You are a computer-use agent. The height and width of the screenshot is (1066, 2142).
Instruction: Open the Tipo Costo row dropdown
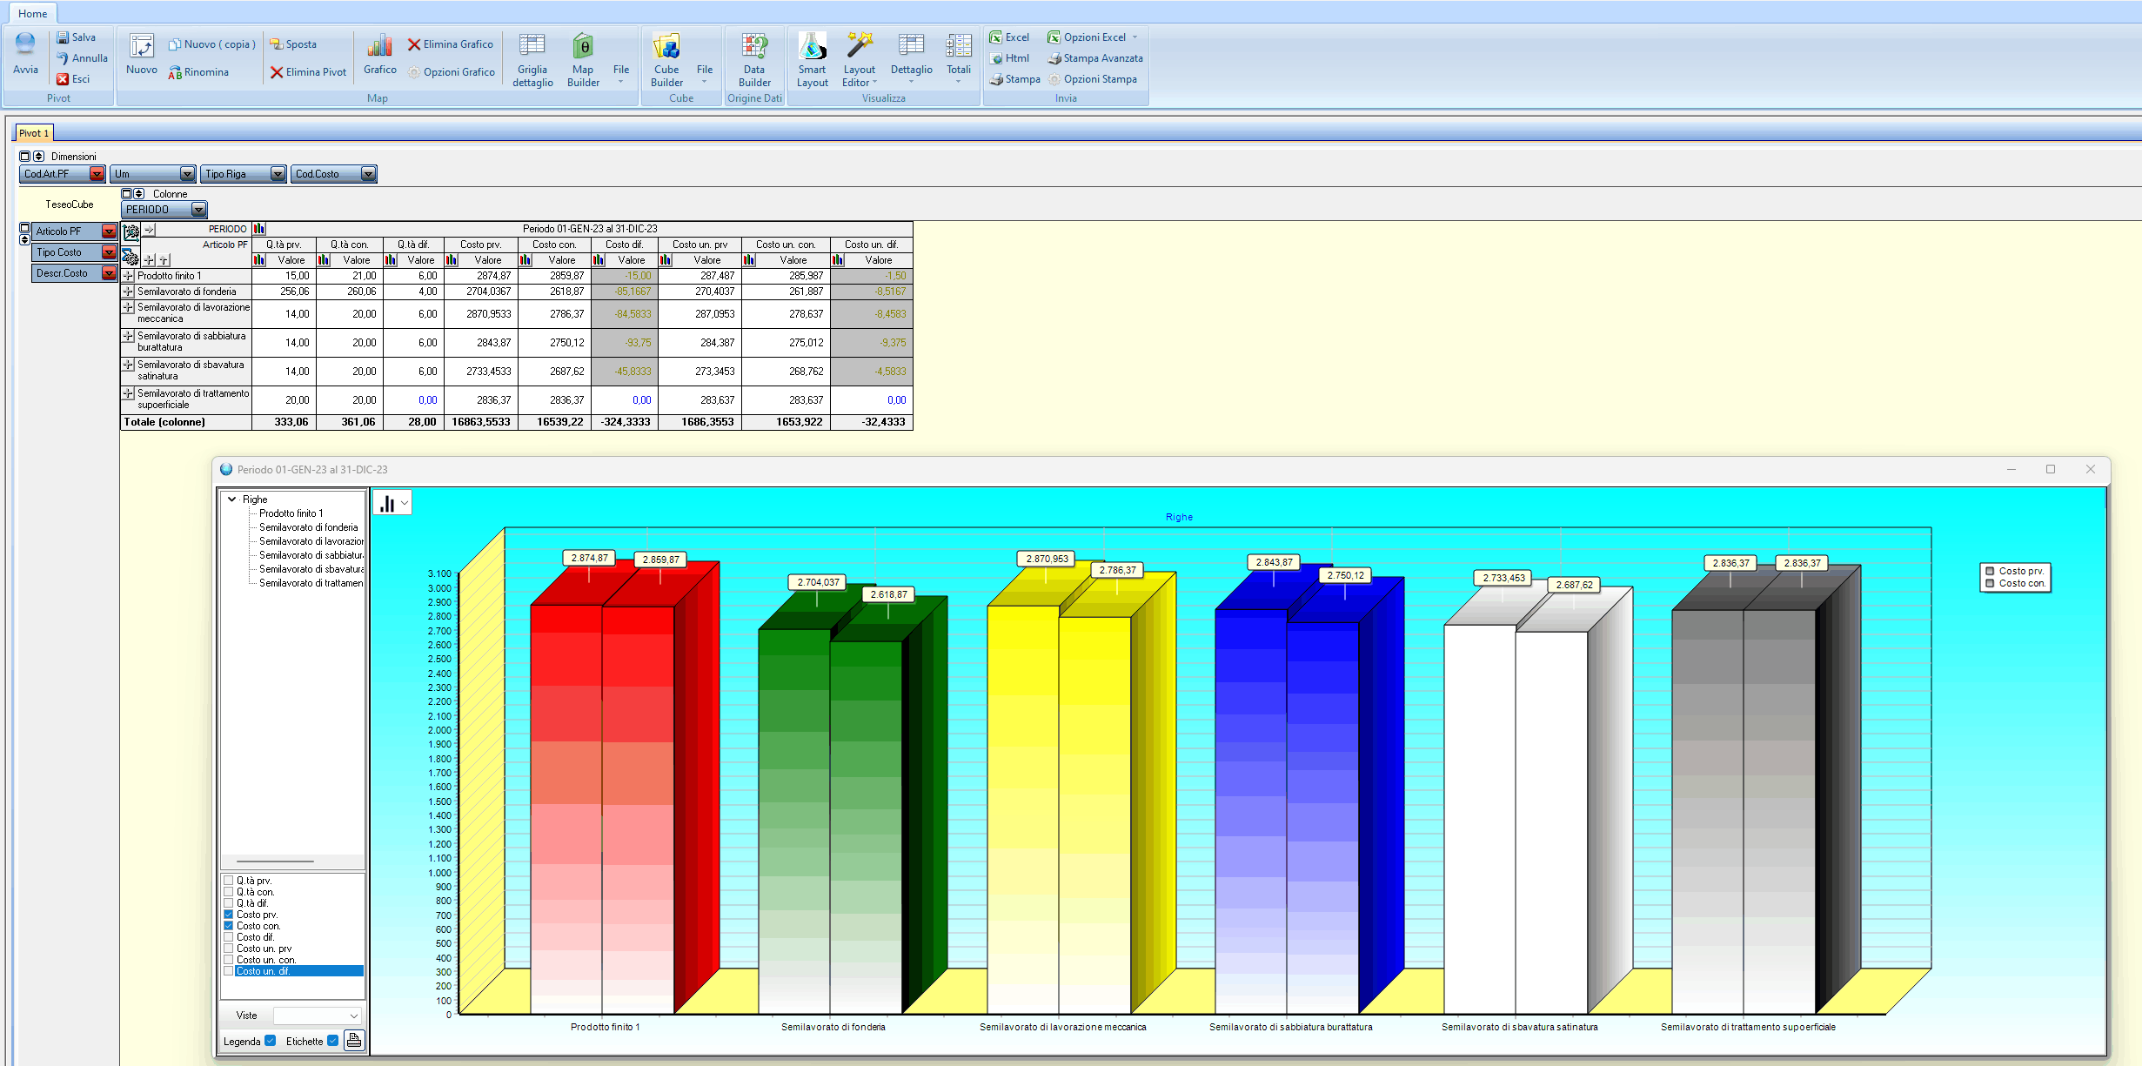(x=109, y=252)
